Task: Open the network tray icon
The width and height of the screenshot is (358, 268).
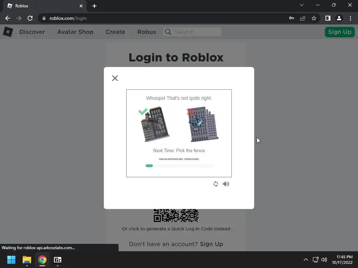Action: pos(316,260)
